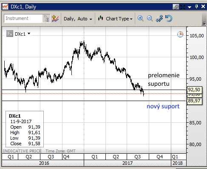This screenshot has width=207, height=169.
Task: Open the Chart Type dropdown
Action: [115, 19]
